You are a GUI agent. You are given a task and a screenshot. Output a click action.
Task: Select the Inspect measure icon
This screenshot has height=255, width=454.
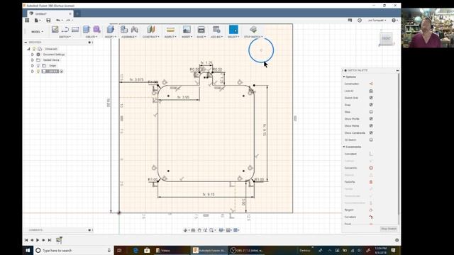(x=170, y=30)
